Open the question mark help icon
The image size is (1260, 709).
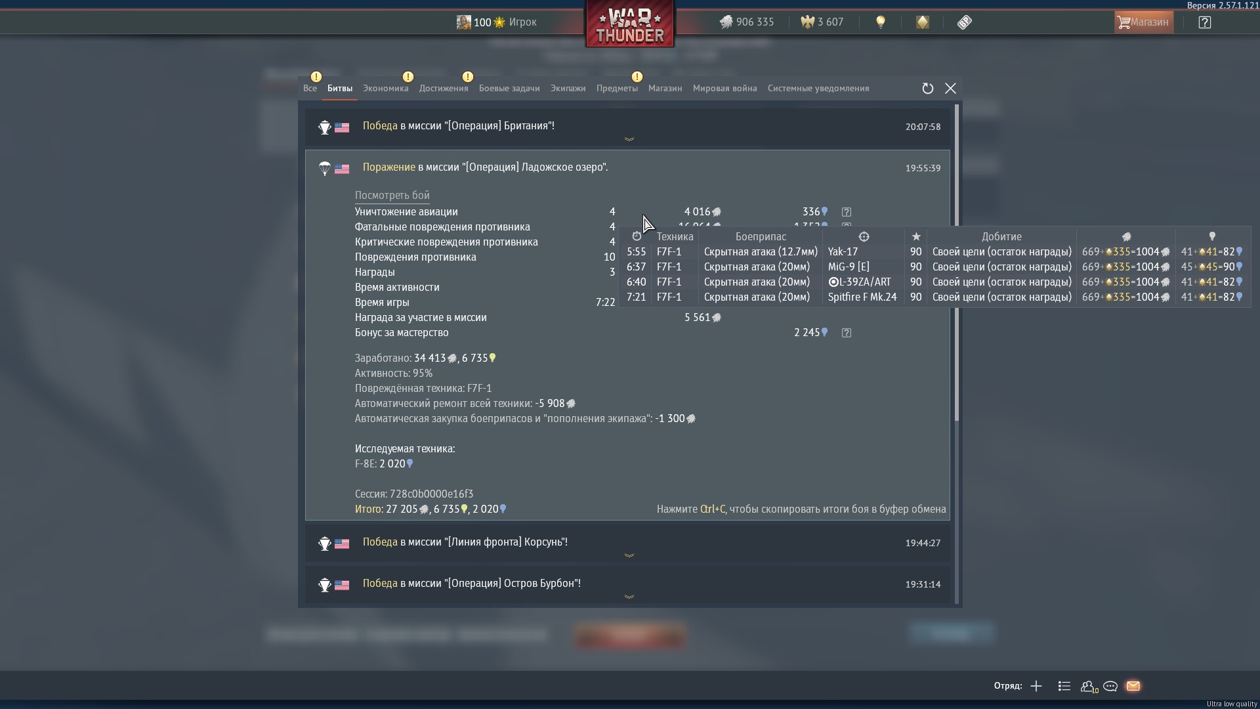pos(1205,22)
